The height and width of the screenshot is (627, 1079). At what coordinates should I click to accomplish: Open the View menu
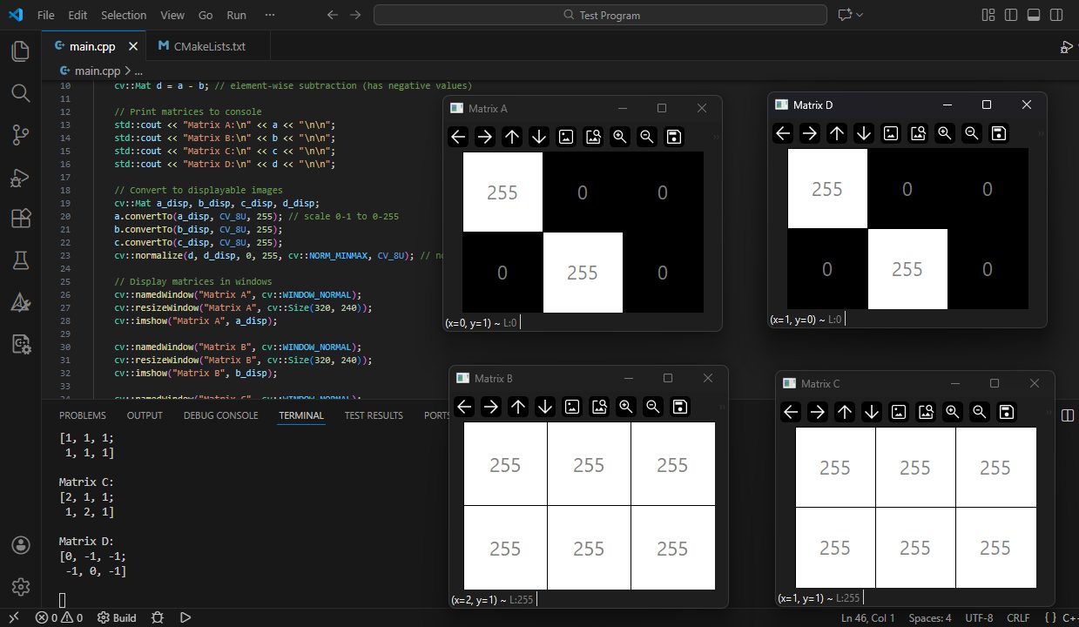(172, 15)
